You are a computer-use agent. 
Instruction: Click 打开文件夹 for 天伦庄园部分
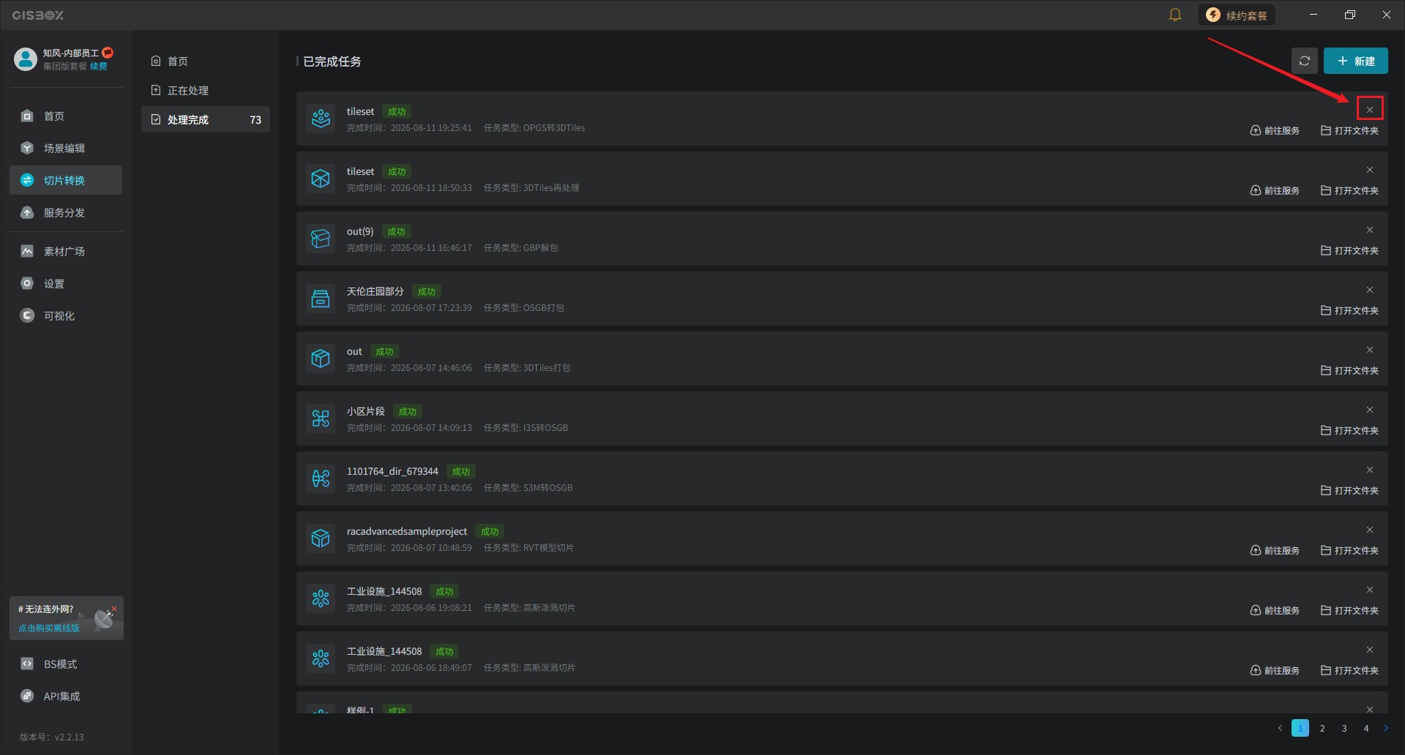click(x=1349, y=310)
